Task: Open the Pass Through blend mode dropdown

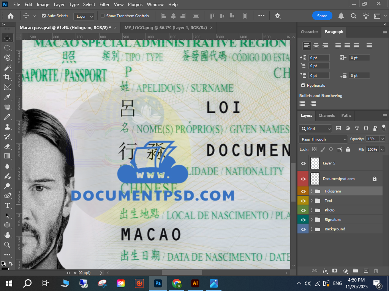Action: (323, 139)
